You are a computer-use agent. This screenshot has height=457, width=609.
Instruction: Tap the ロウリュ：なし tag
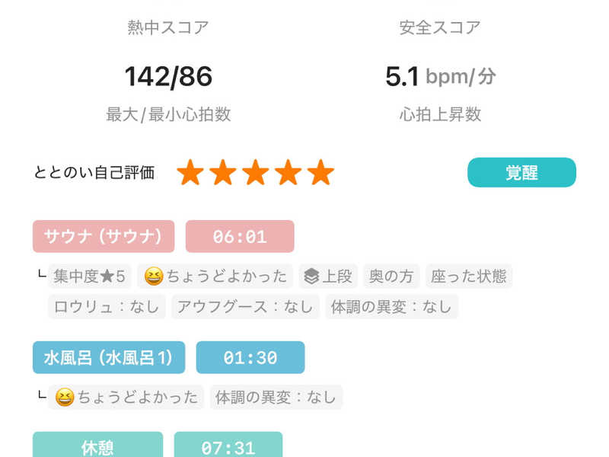pos(107,307)
